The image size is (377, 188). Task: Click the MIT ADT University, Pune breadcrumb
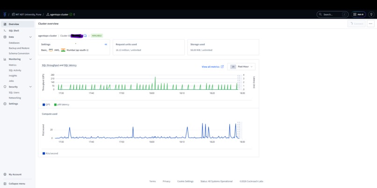point(29,14)
